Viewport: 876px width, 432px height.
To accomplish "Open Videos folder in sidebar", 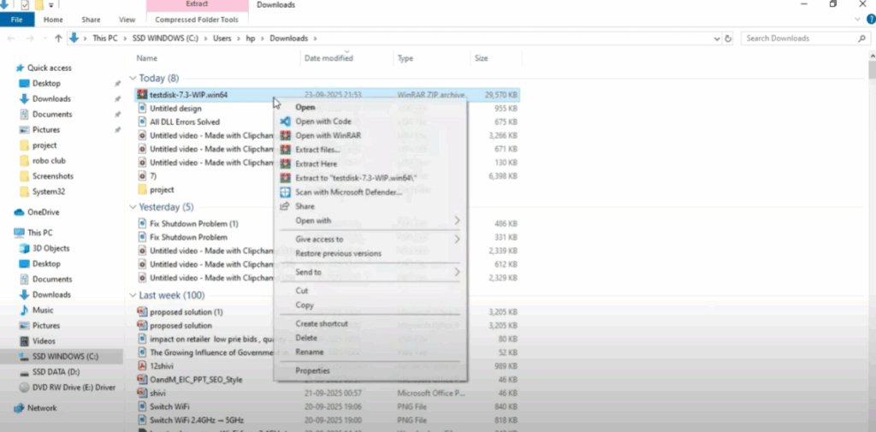I will (x=38, y=341).
